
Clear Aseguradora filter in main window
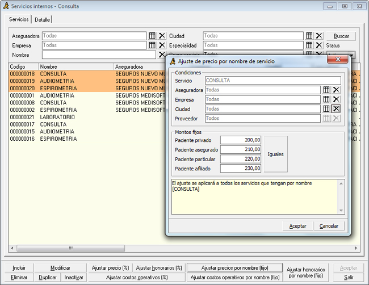click(162, 36)
